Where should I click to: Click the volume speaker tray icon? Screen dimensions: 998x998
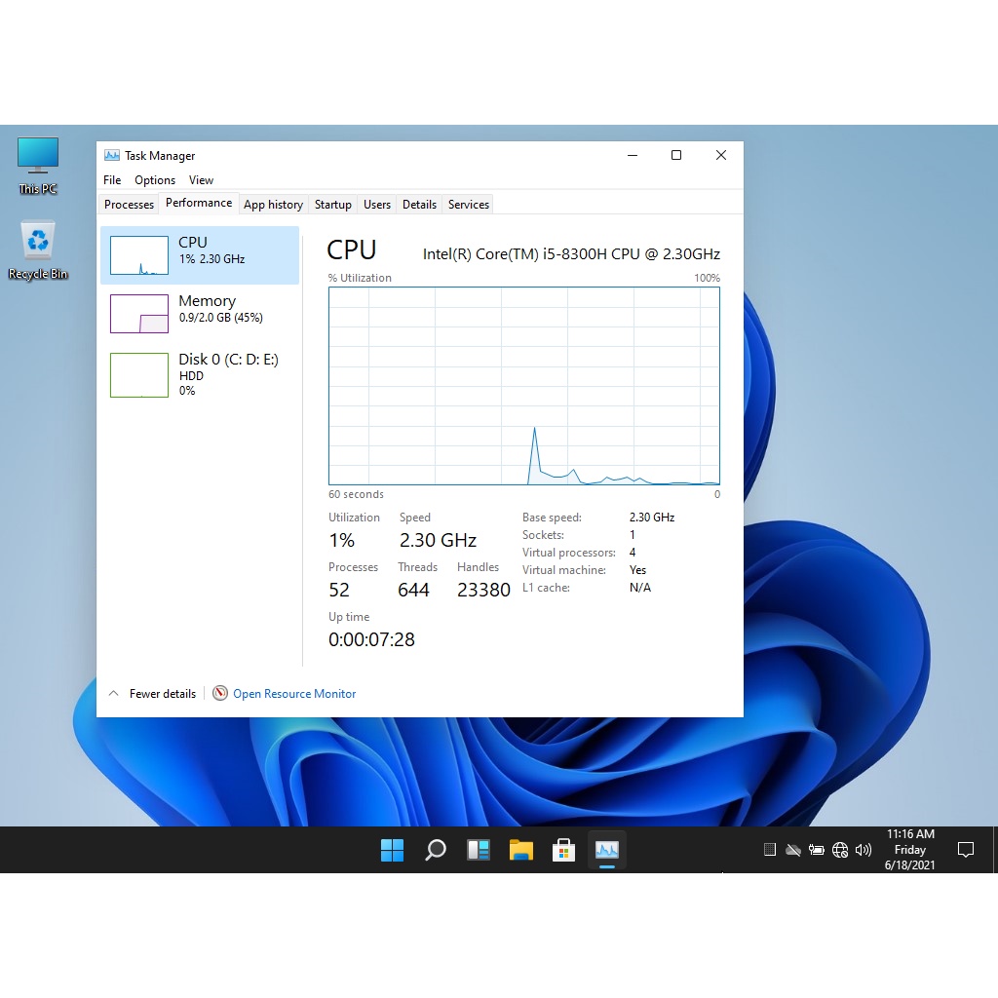(x=863, y=850)
